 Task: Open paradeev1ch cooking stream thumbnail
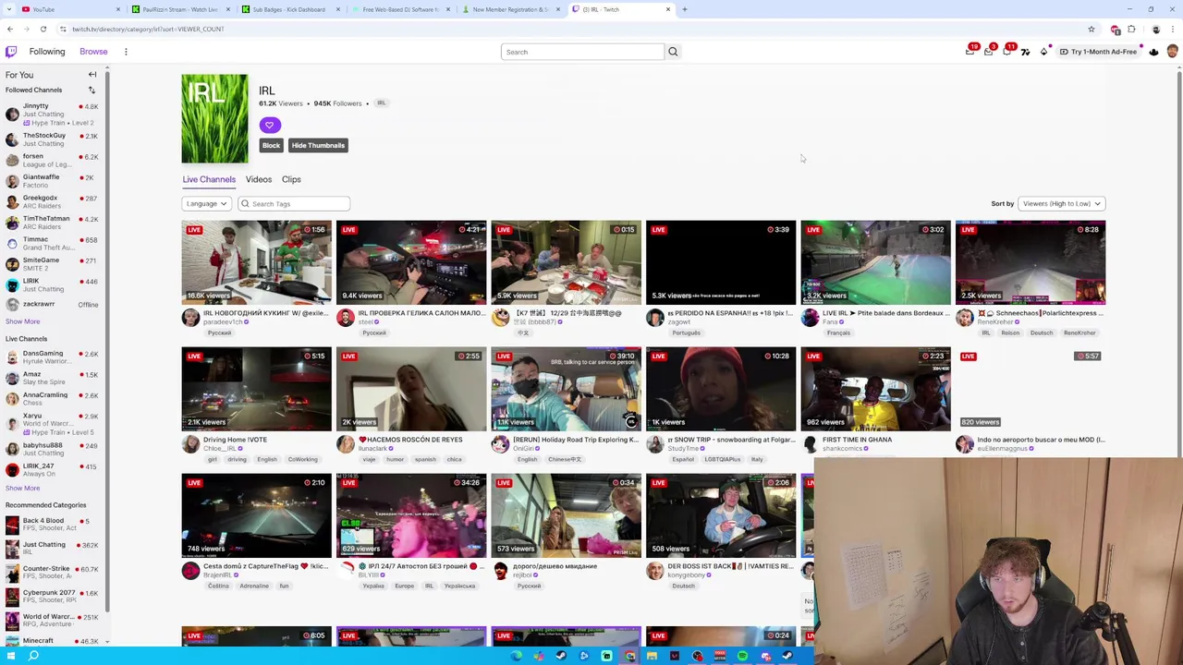256,262
